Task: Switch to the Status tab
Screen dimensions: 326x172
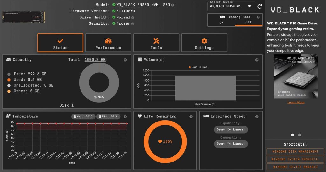Action: [x=60, y=43]
